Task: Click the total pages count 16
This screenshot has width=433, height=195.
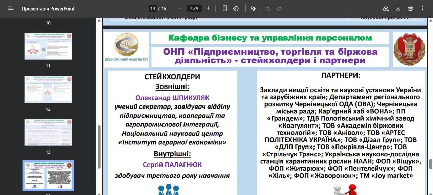Action: pos(164,8)
